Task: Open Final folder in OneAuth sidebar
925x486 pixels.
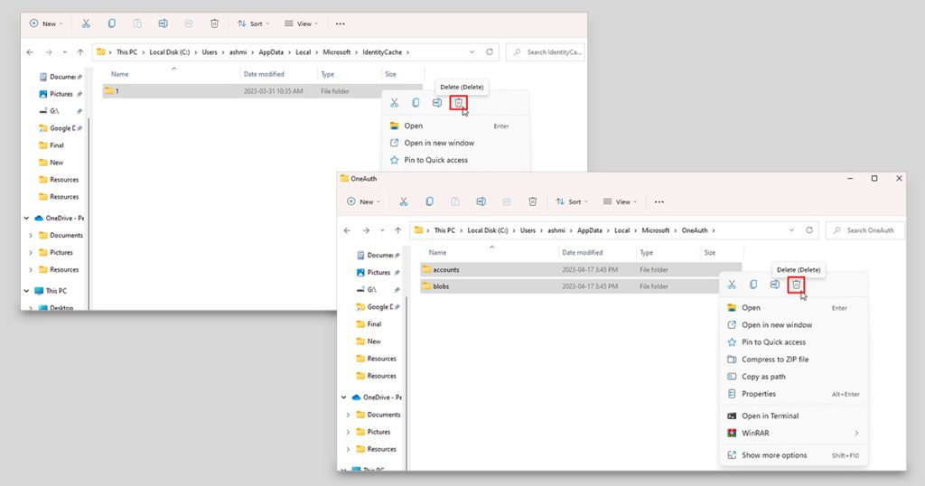Action: (369, 323)
